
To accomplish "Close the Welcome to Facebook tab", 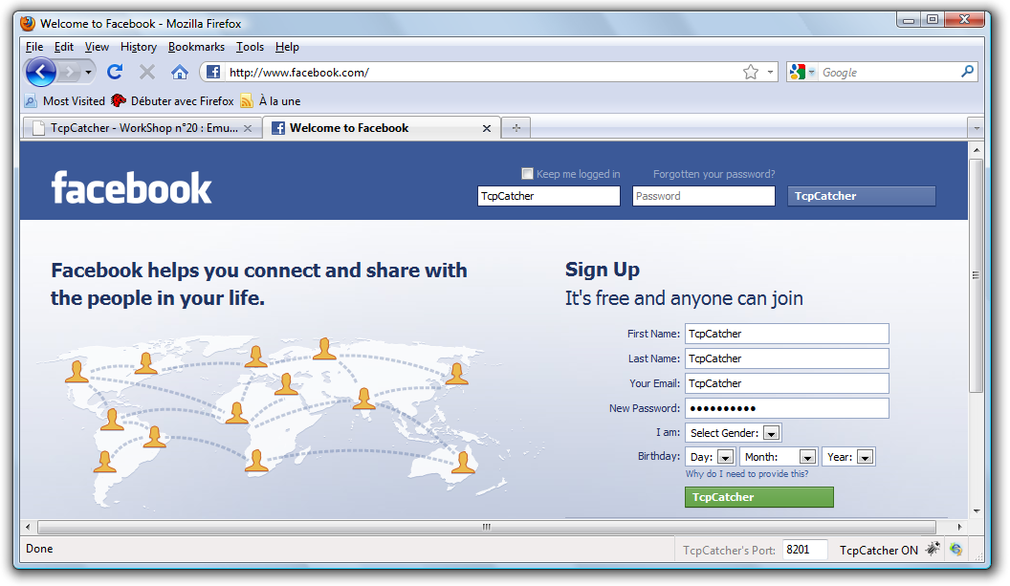I will click(486, 128).
